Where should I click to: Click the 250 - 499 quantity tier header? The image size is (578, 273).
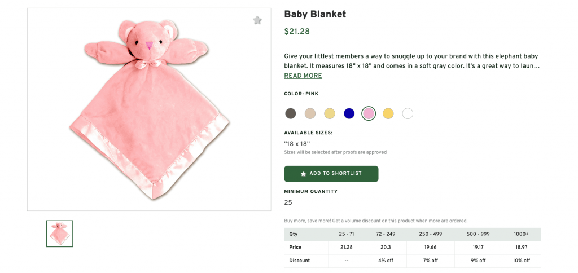(x=430, y=234)
